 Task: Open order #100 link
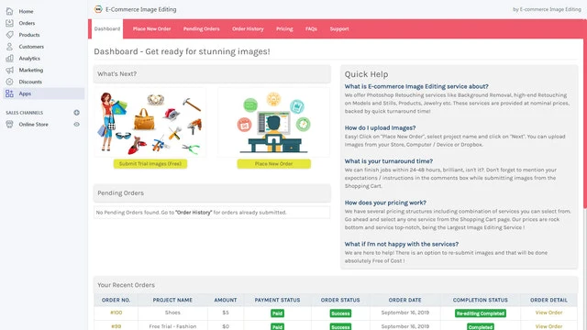(116, 313)
